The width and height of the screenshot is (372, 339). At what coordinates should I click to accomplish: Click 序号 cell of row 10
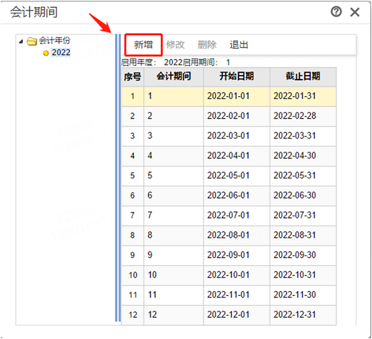pos(133,275)
